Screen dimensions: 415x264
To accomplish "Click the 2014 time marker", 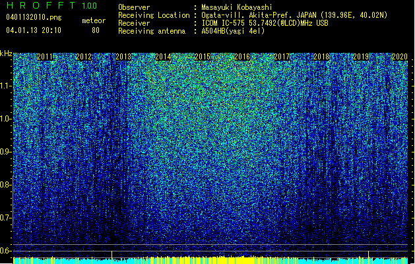I will 163,57.
